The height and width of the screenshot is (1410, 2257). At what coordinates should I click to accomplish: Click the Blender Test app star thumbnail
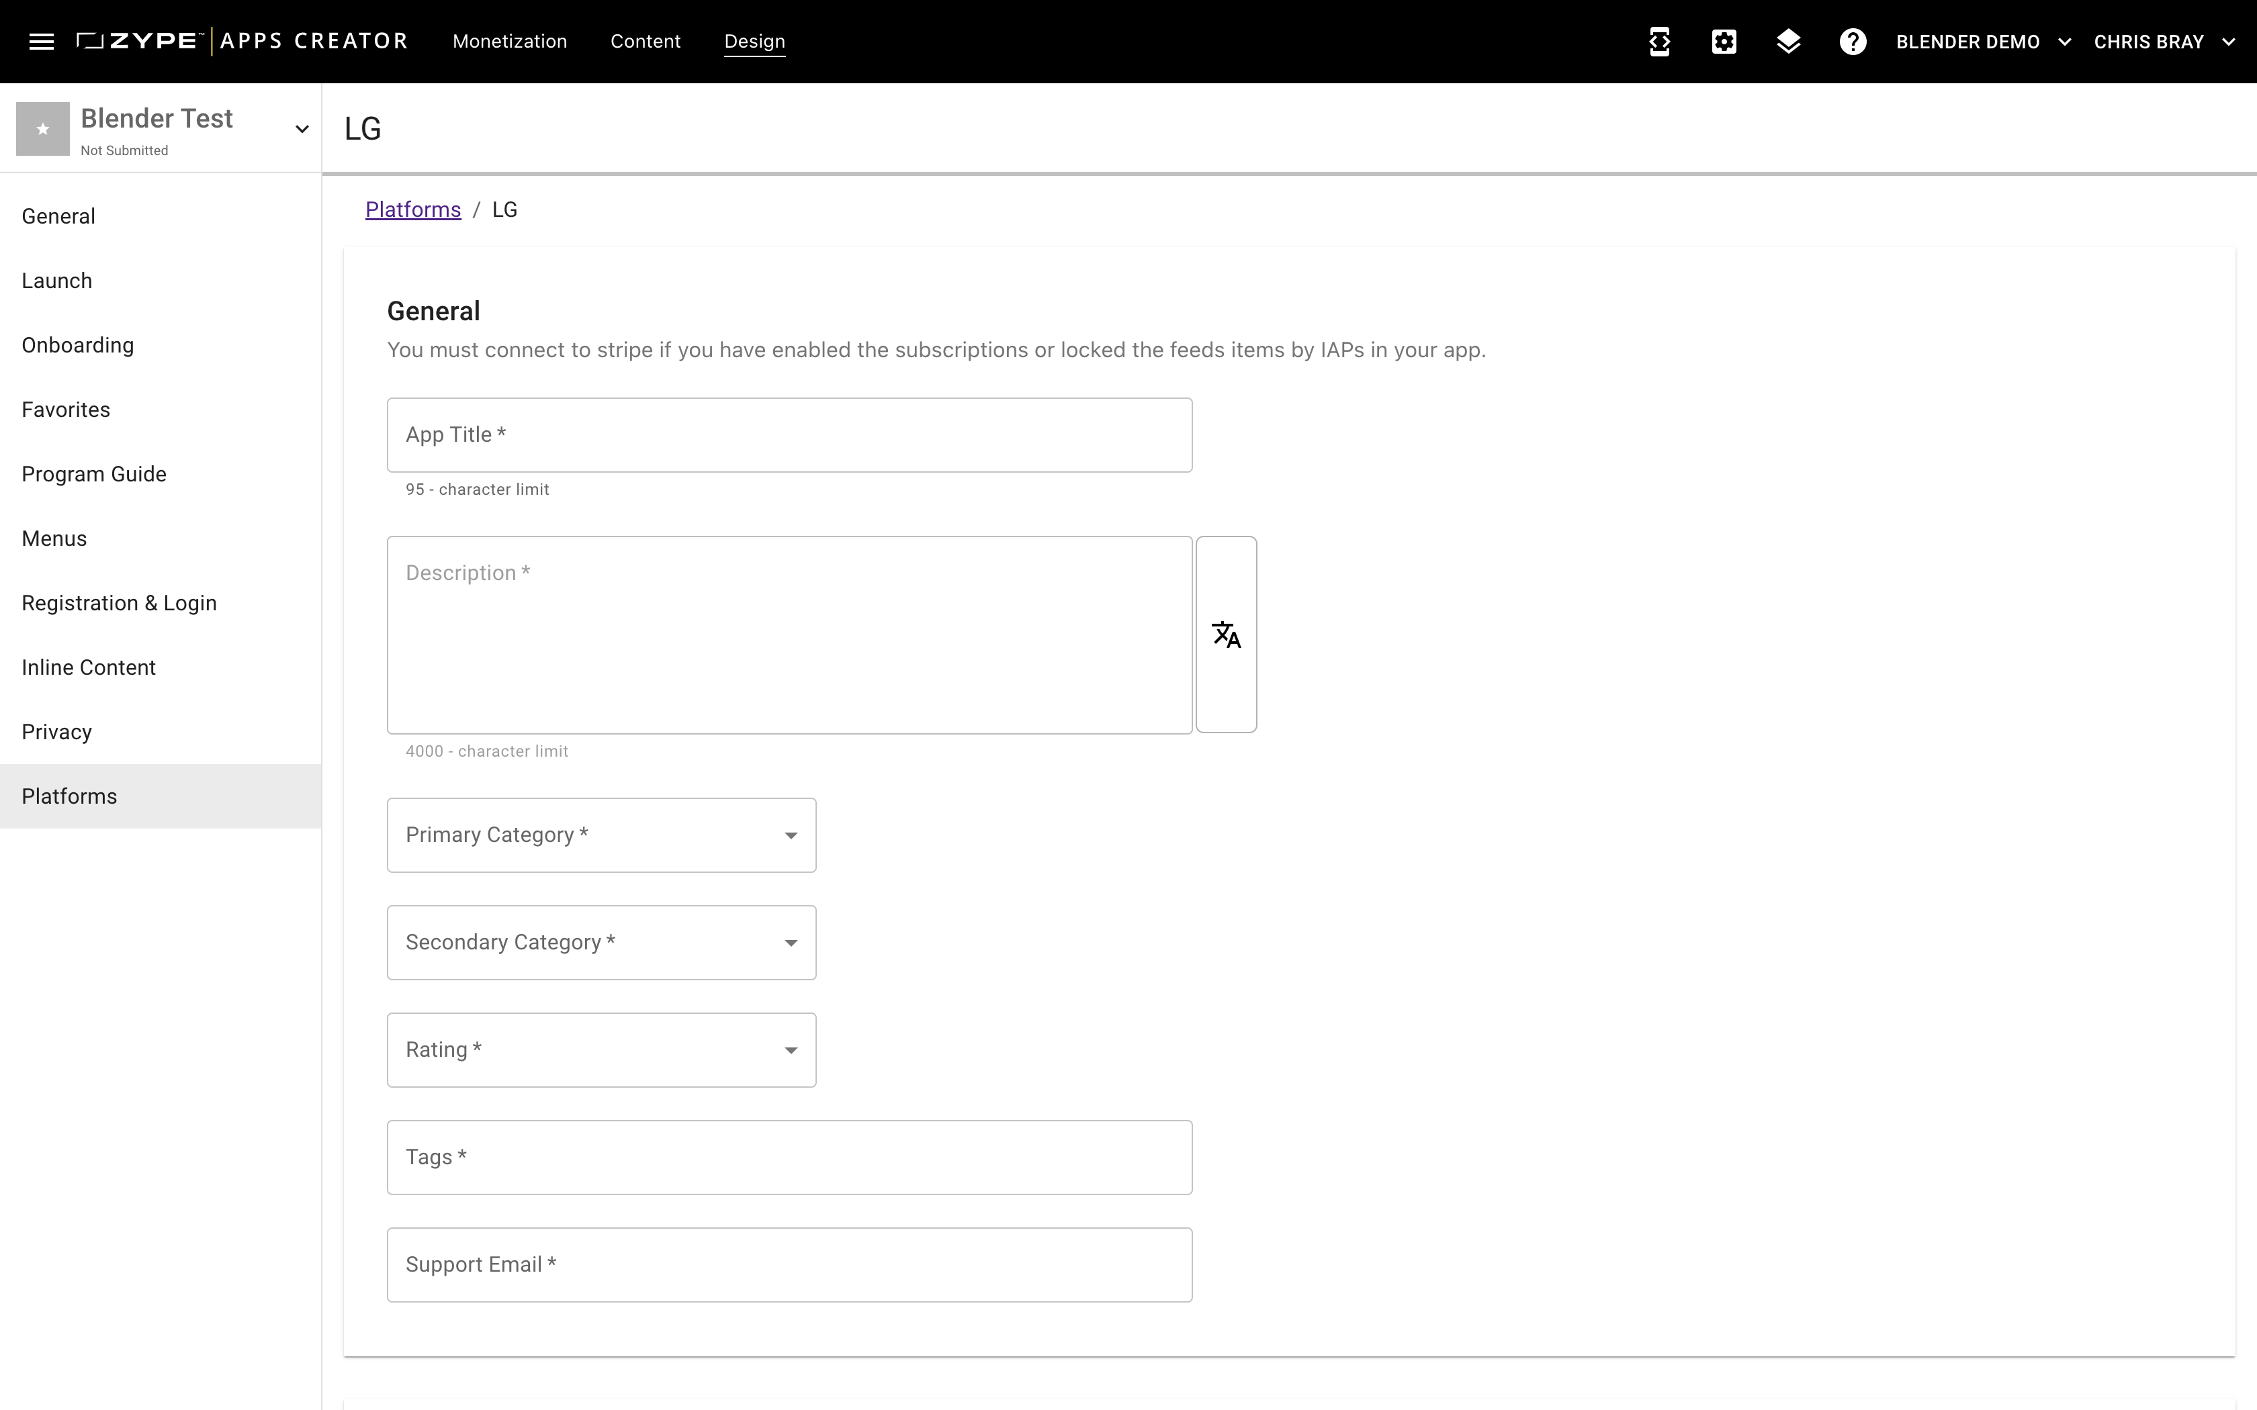pos(43,129)
